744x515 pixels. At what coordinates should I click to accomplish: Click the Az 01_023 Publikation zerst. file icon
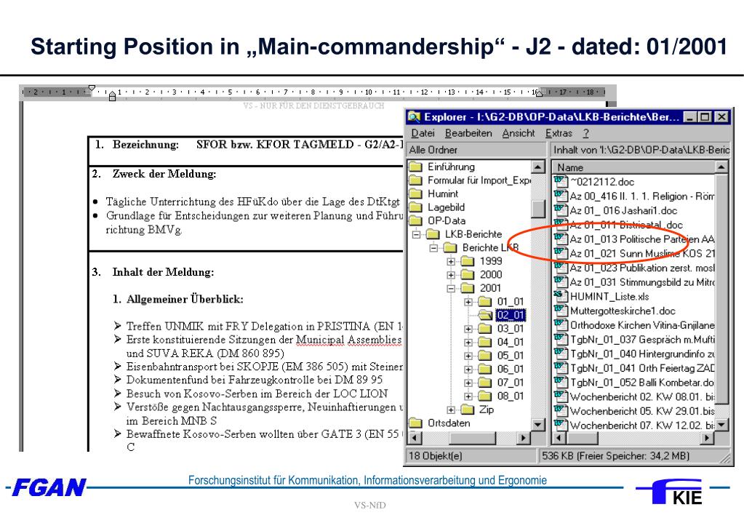(561, 268)
